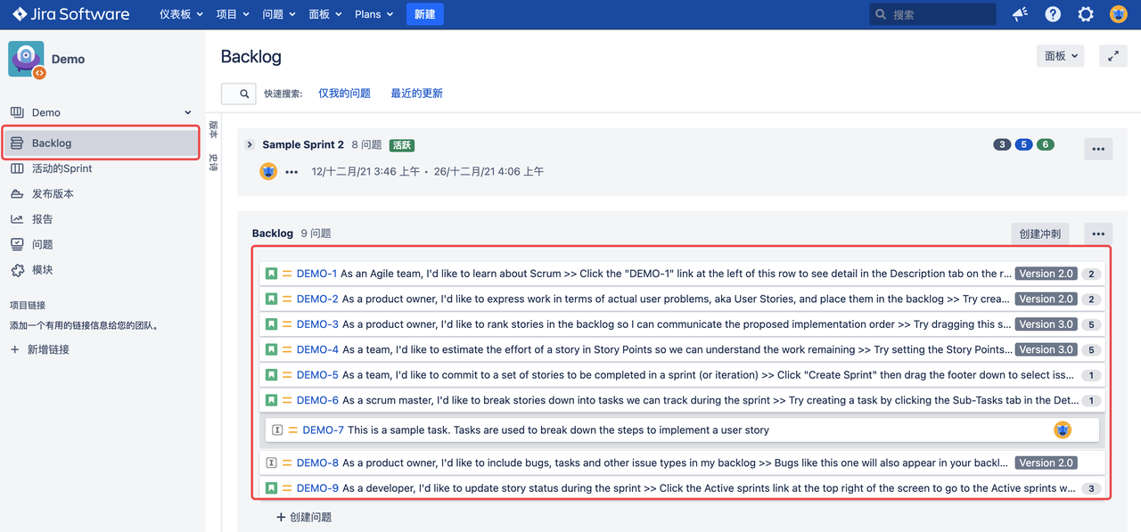
Task: Click the gray to-do count badge 3
Action: point(1002,144)
